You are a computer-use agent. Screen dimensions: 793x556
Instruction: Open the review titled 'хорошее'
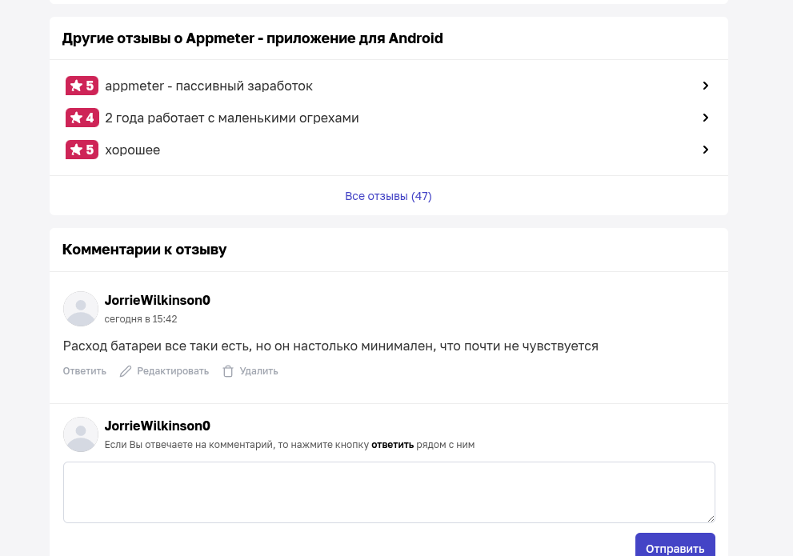(133, 150)
